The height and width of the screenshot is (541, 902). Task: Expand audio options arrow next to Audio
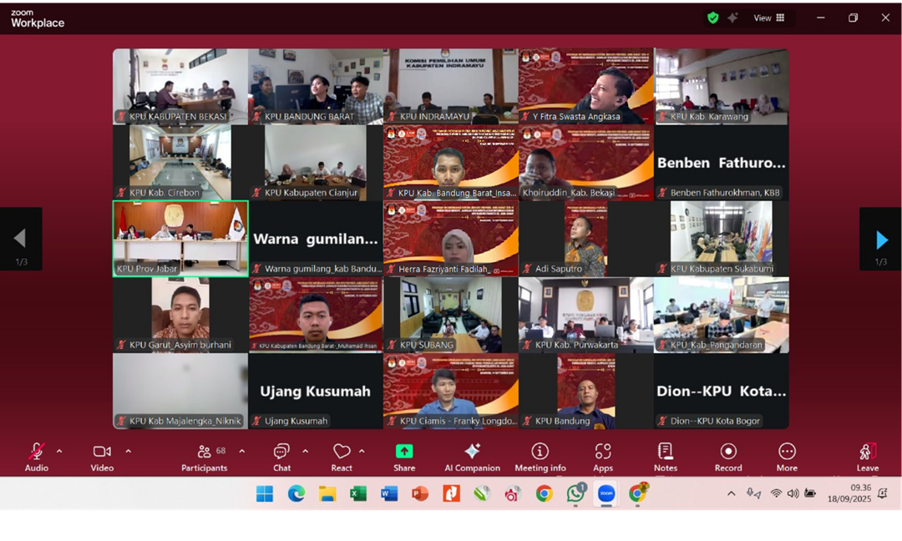pos(59,452)
